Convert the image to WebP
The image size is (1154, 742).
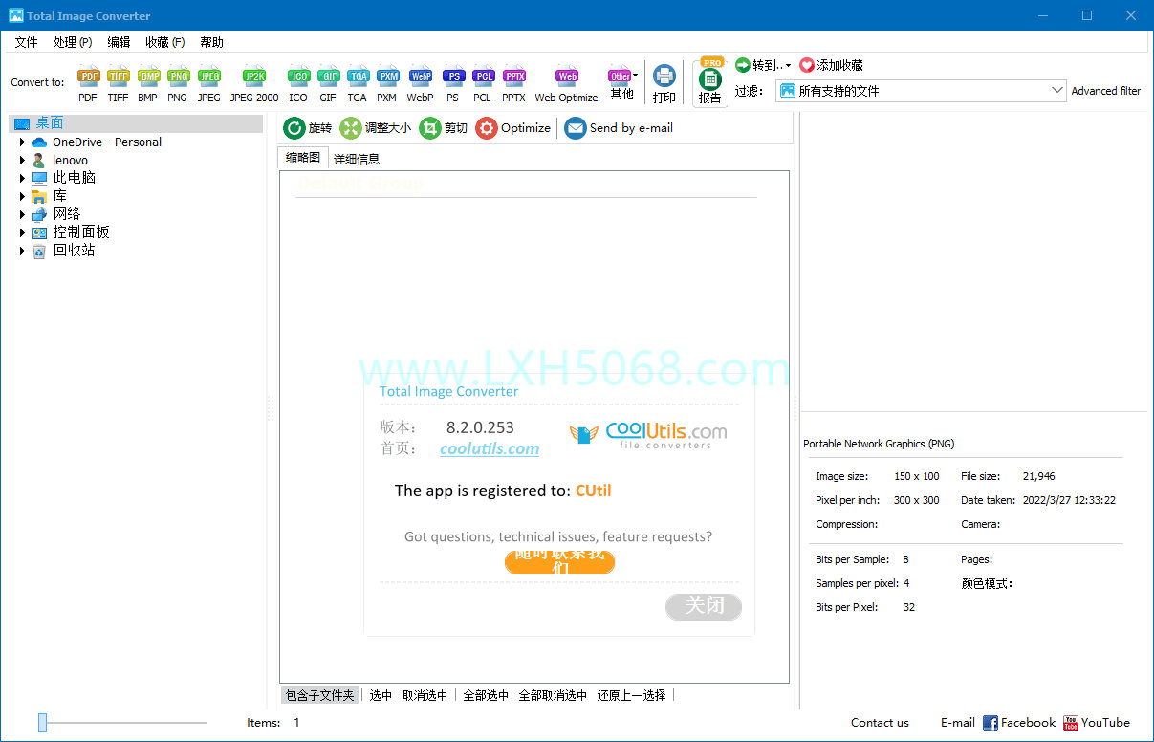[420, 84]
